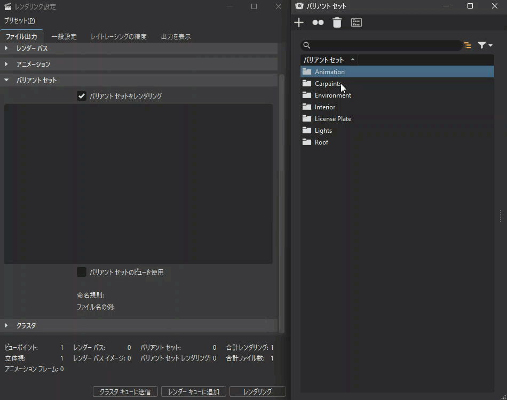The height and width of the screenshot is (400, 507).
Task: Click the バリアント セット レンダリング: 0 status text
Action: pos(178,358)
